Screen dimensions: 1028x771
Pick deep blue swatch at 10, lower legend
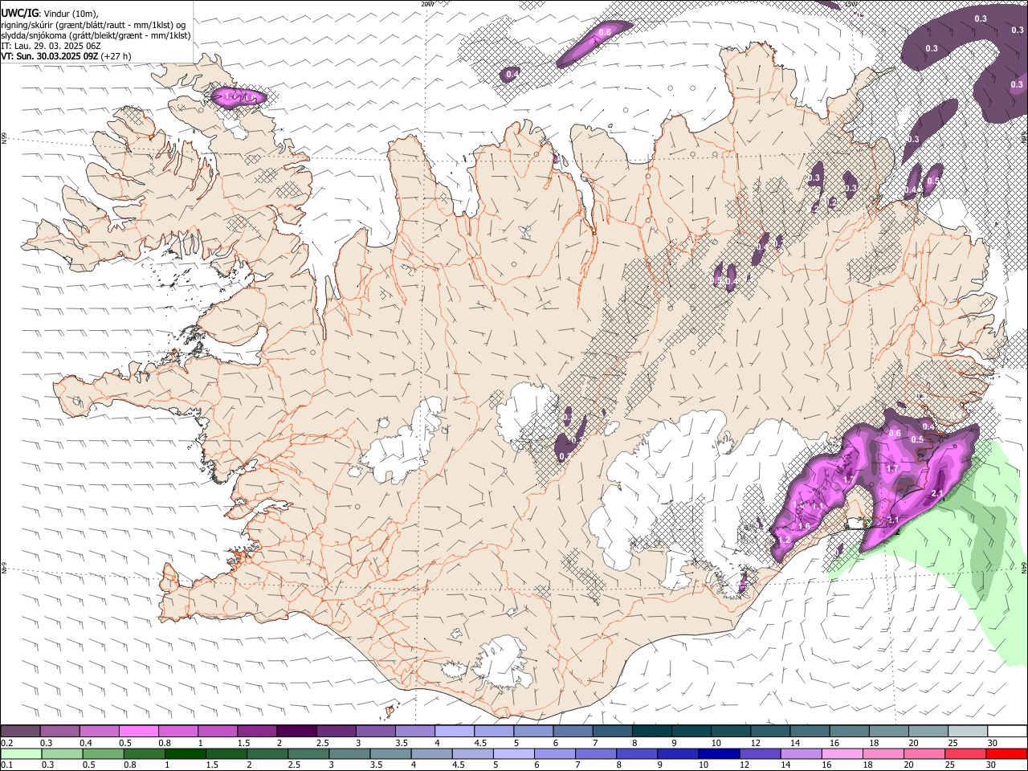(x=719, y=753)
